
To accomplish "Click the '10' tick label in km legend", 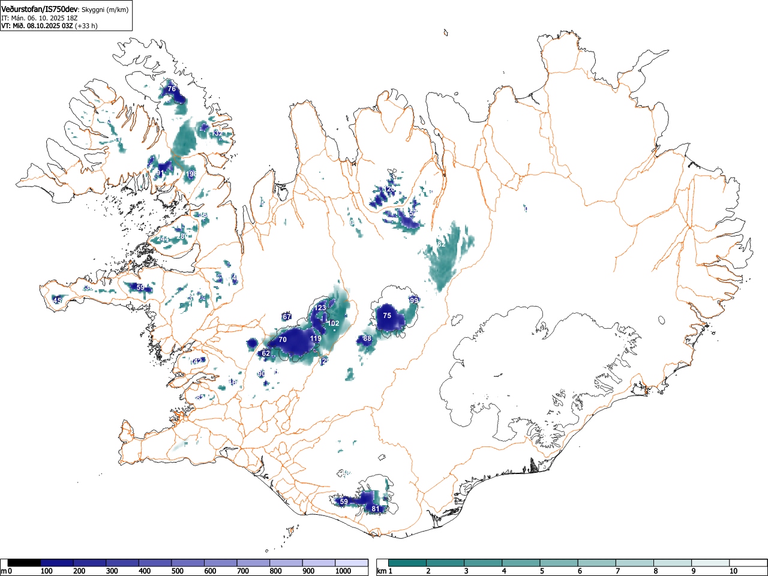I will pyautogui.click(x=733, y=571).
